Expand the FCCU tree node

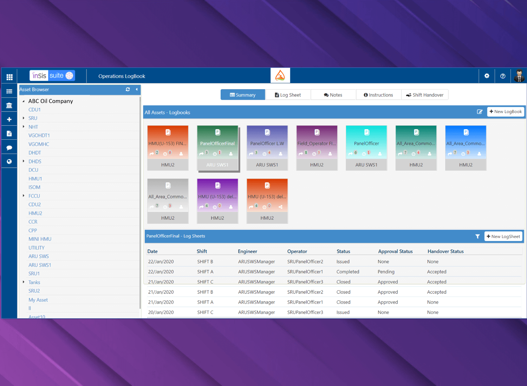tap(24, 196)
